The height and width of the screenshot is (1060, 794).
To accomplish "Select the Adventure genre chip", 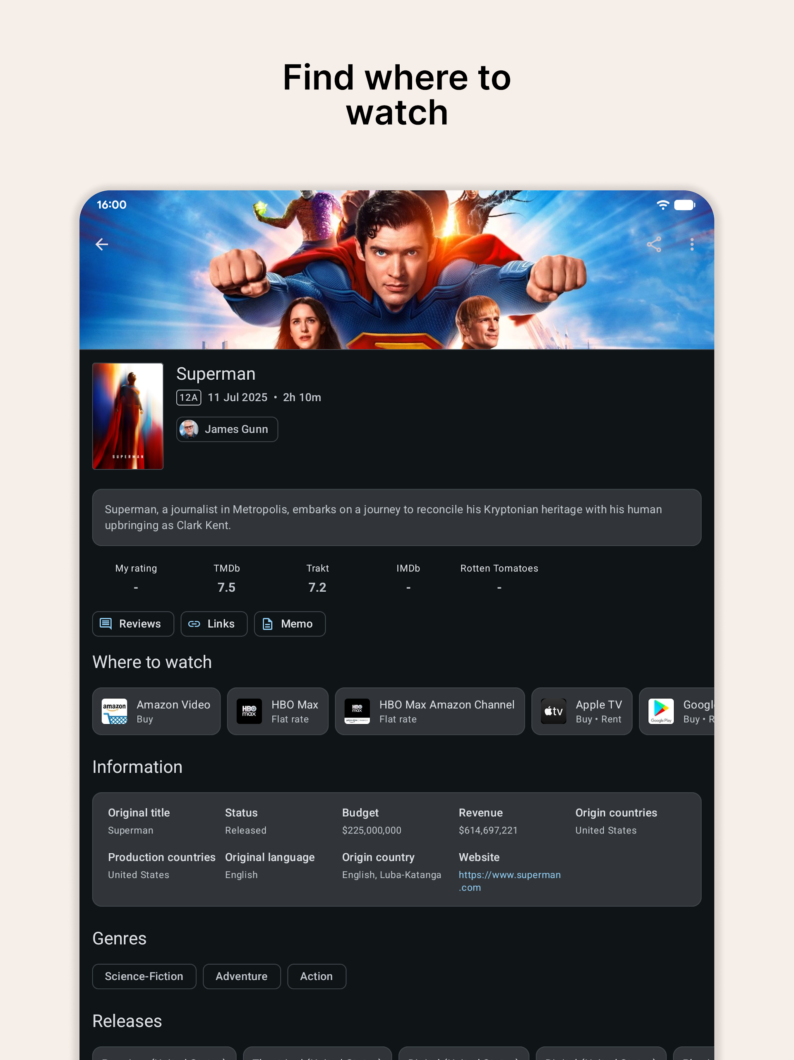I will 241,976.
